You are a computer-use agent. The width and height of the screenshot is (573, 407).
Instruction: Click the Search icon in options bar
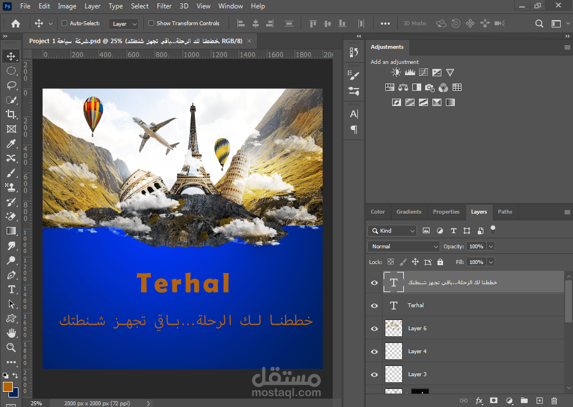pyautogui.click(x=539, y=24)
